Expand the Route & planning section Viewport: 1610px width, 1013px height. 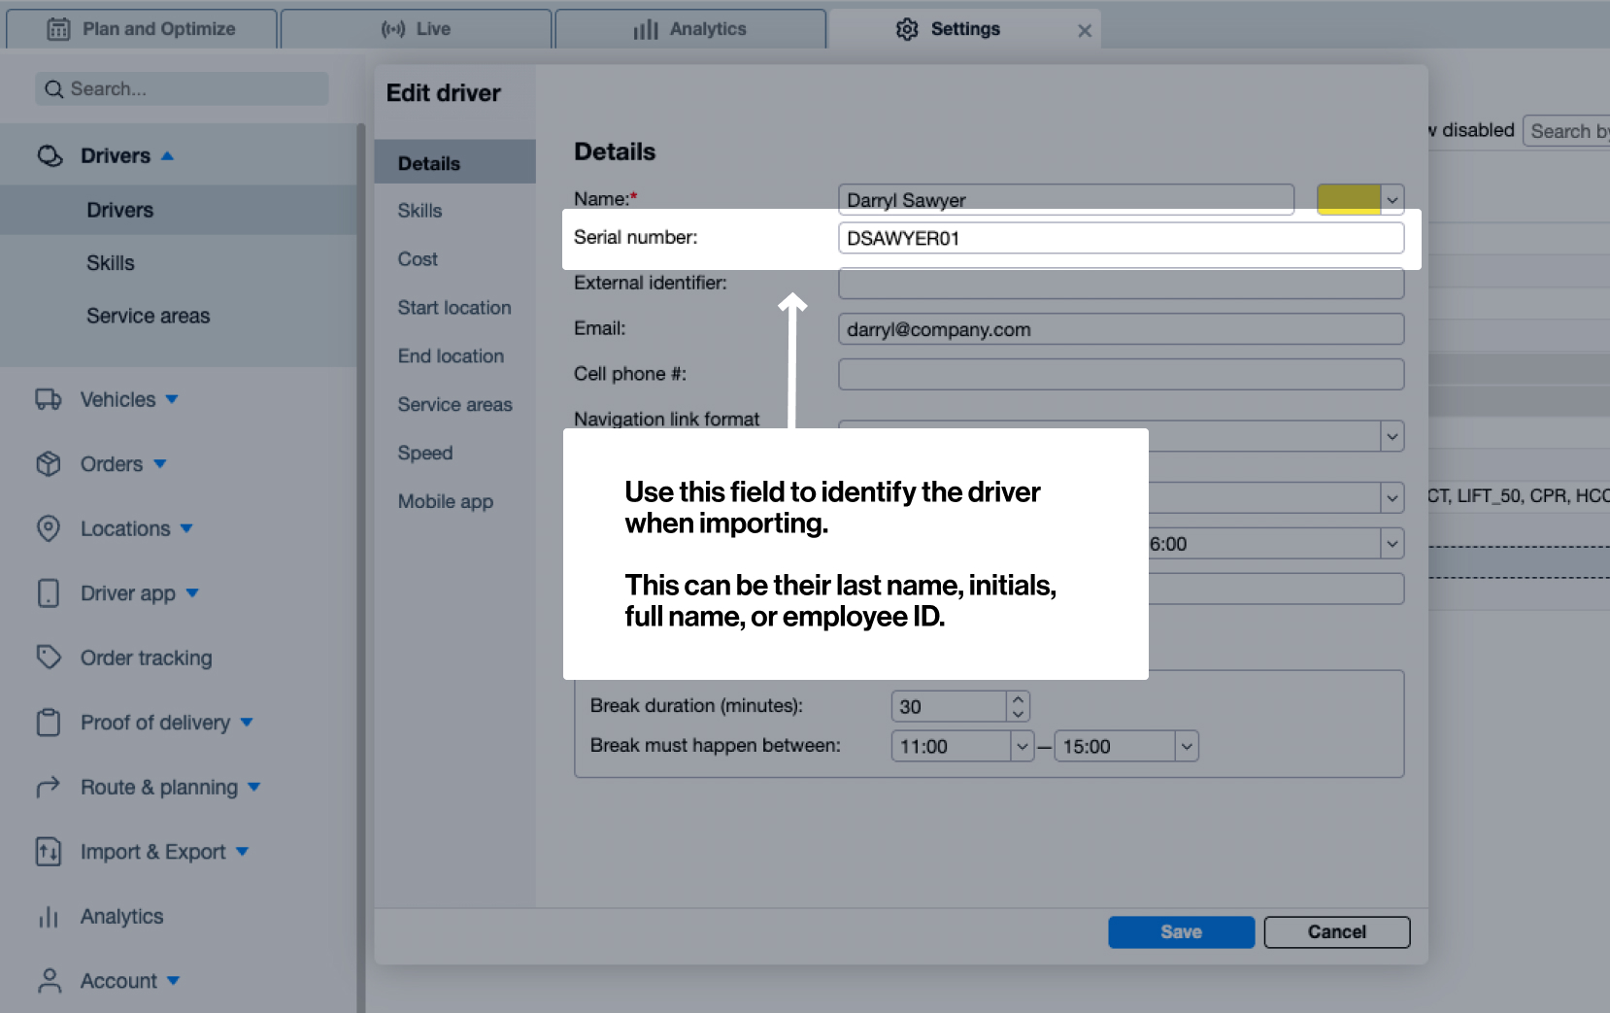coord(254,787)
